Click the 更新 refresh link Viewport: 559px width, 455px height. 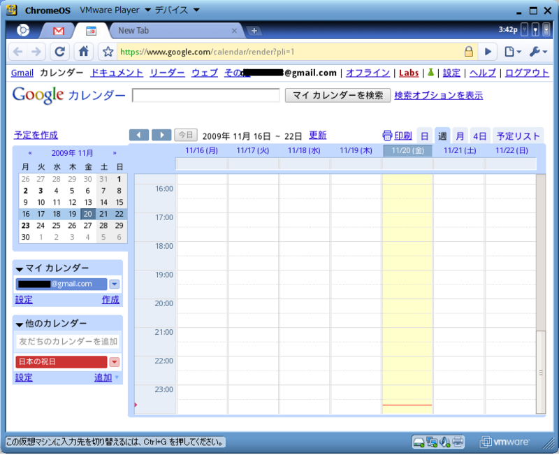pyautogui.click(x=318, y=136)
